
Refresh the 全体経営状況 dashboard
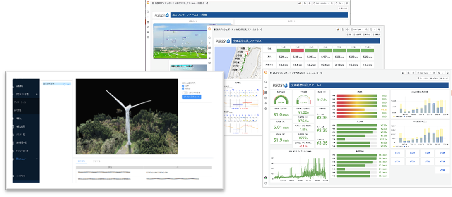point(439,73)
